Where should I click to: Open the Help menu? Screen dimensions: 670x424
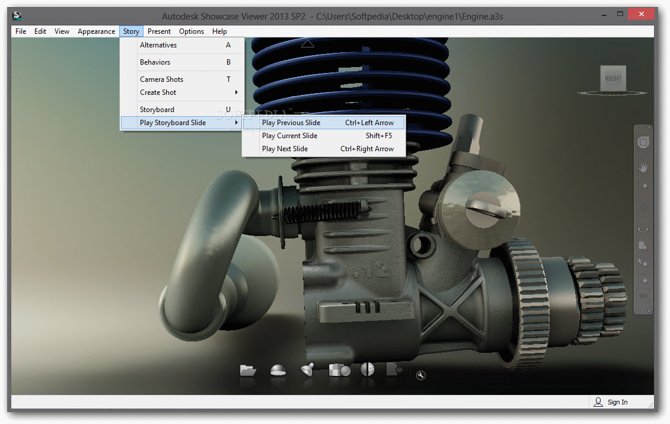pyautogui.click(x=219, y=31)
